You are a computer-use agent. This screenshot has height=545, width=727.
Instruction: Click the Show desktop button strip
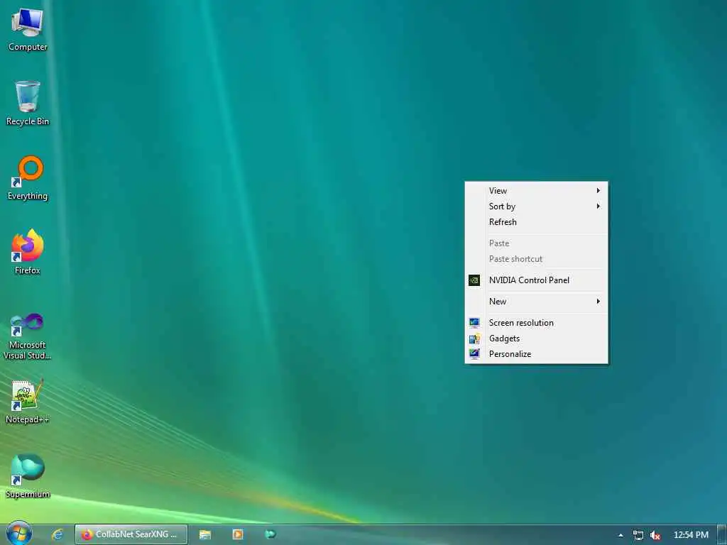722,535
